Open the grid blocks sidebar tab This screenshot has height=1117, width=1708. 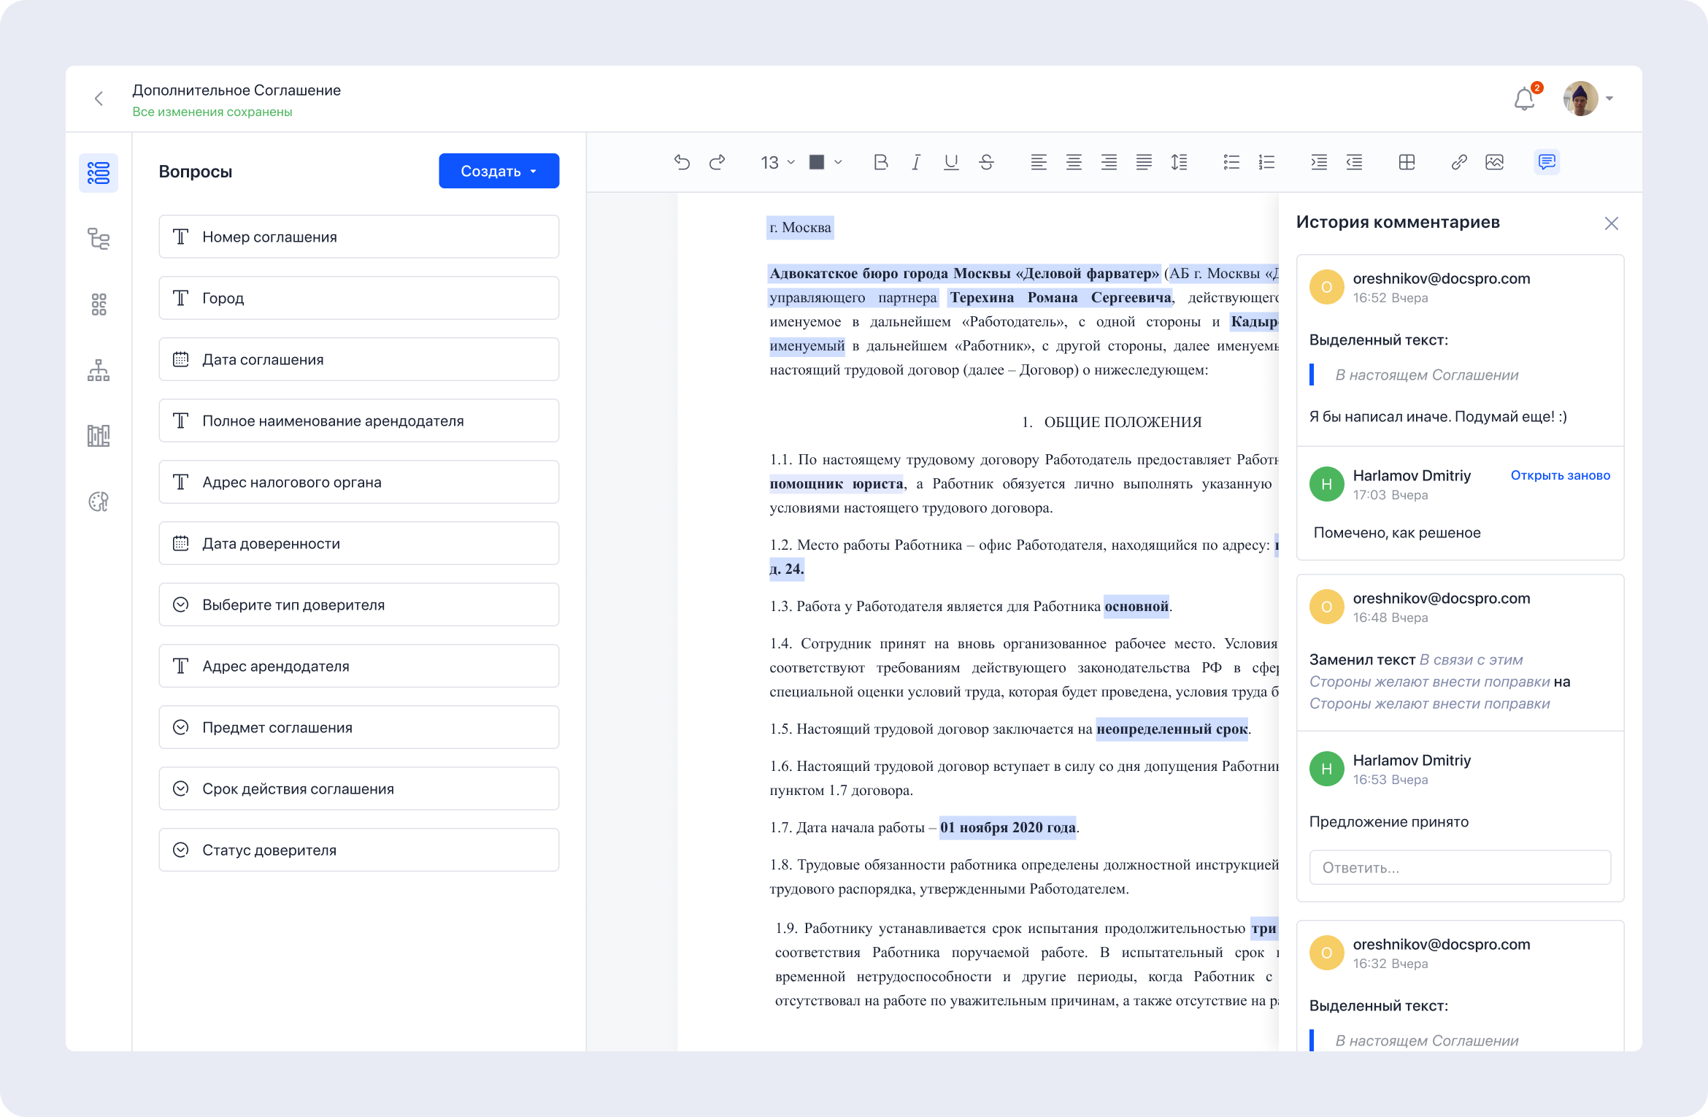coord(99,304)
